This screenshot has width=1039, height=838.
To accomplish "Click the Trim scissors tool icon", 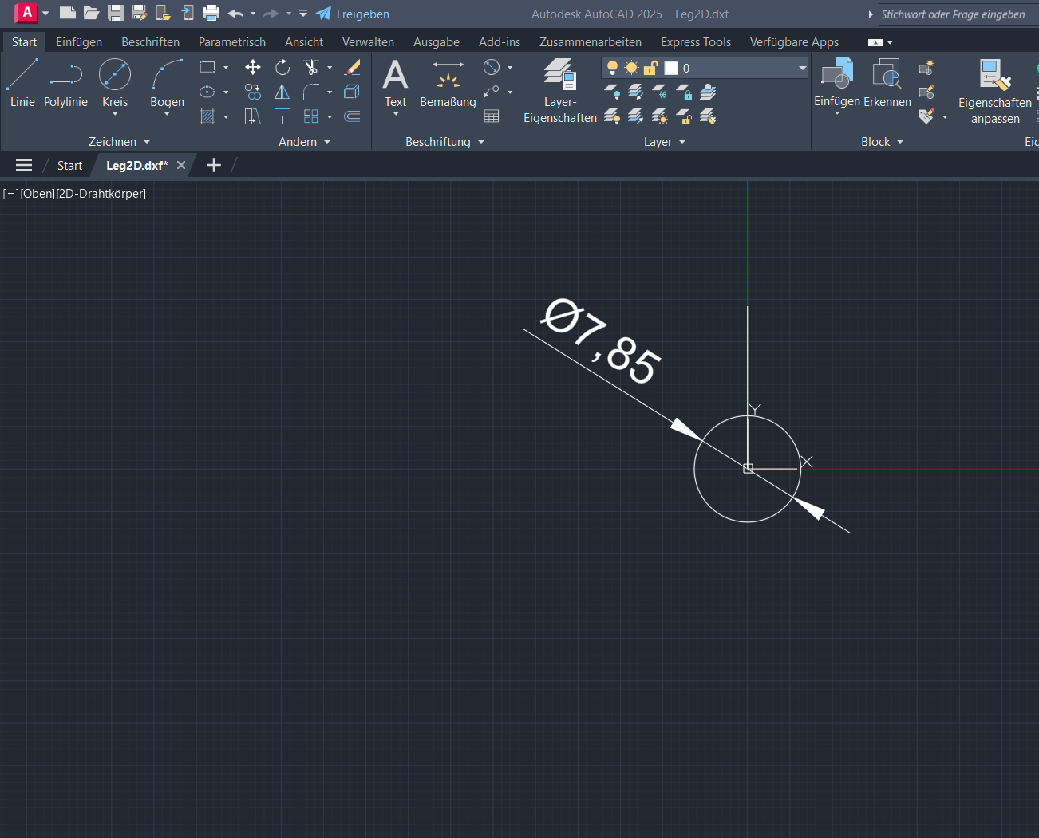I will pyautogui.click(x=311, y=67).
